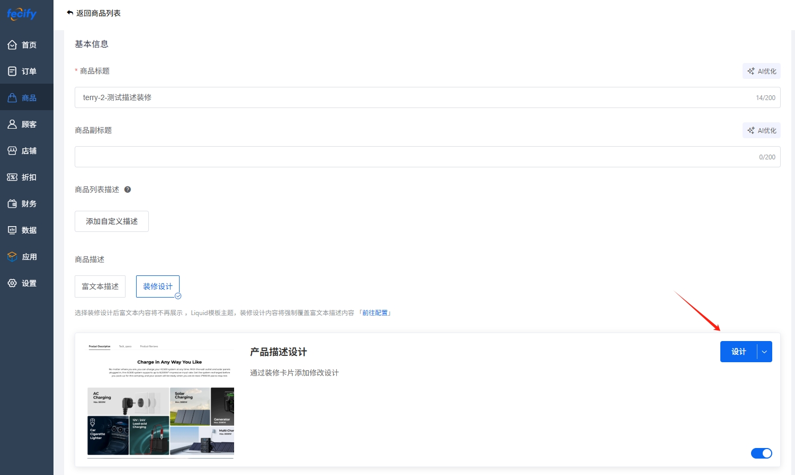Click AI优化 for the product title
The image size is (795, 475).
point(761,71)
